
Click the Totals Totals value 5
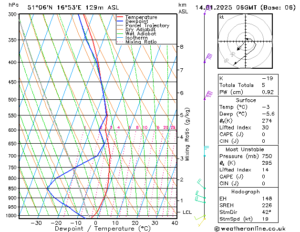tap(264, 85)
